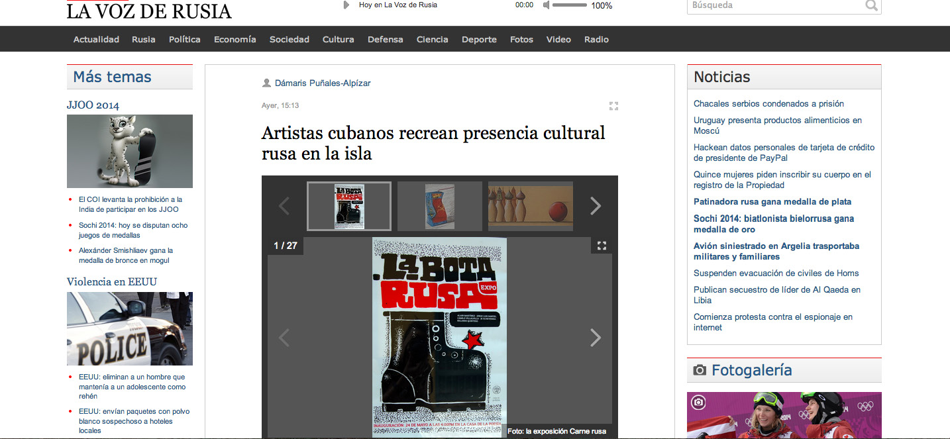
Task: Play the Hoy en La Voz de Rusia radio
Action: click(x=346, y=5)
